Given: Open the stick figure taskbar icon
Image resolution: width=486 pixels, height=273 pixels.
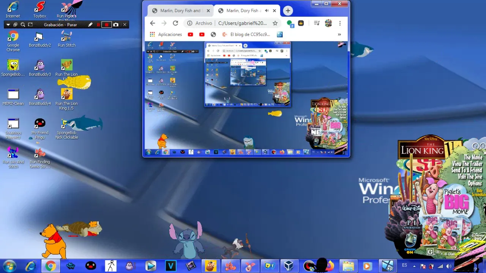Looking at the screenshot, I should click(110, 266).
